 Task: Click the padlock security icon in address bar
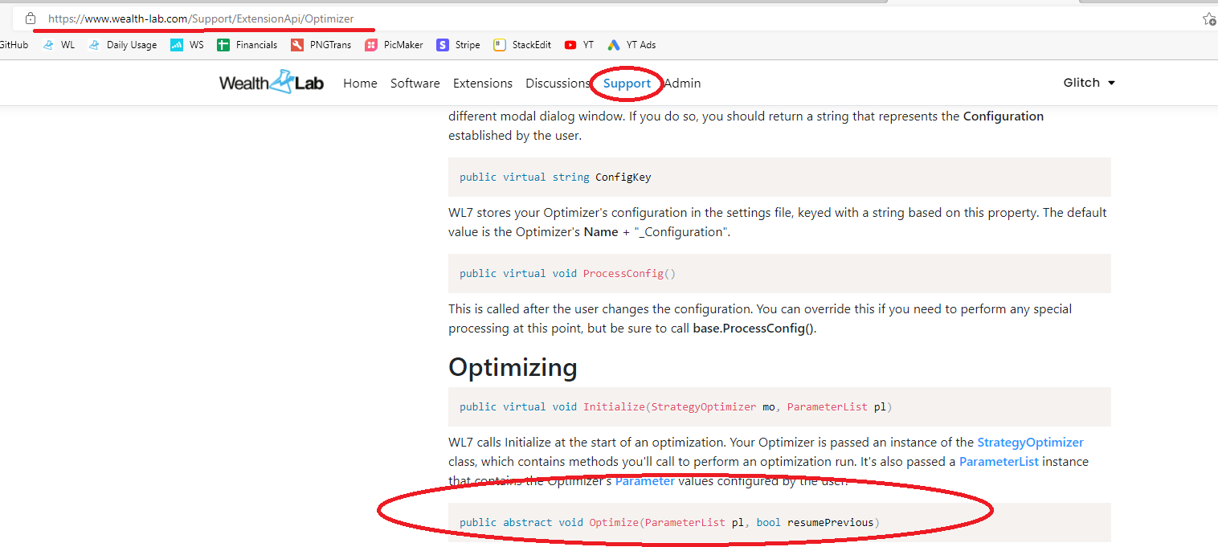click(x=30, y=16)
